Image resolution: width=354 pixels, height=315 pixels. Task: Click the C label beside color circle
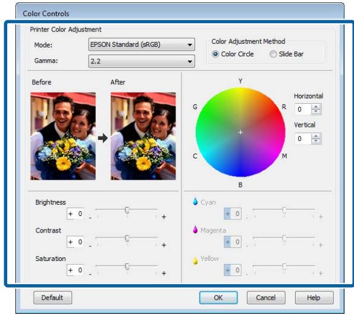coord(195,156)
